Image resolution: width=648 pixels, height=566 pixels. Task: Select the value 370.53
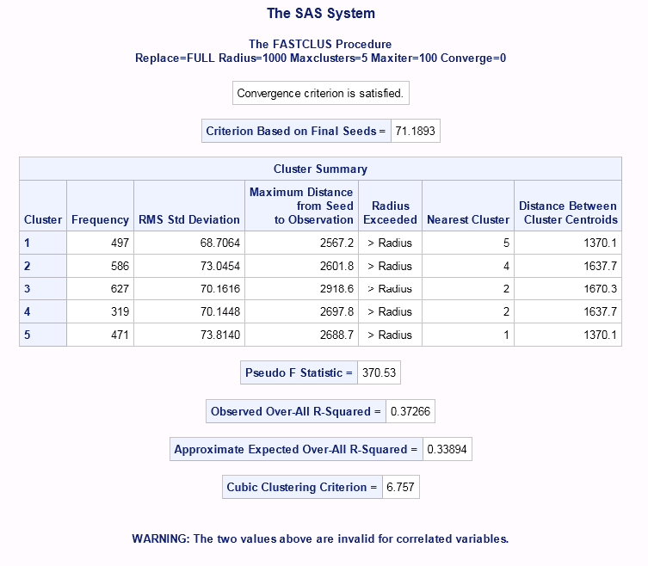379,372
